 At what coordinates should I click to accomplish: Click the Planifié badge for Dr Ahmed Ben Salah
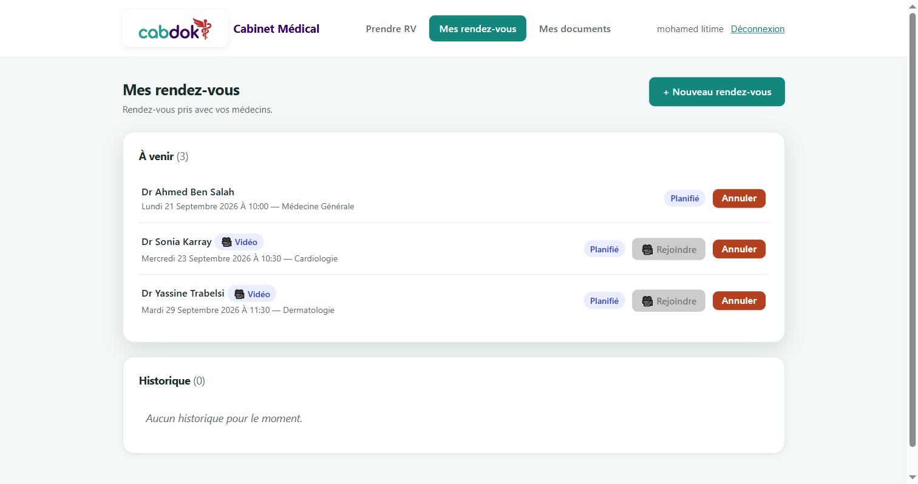685,198
